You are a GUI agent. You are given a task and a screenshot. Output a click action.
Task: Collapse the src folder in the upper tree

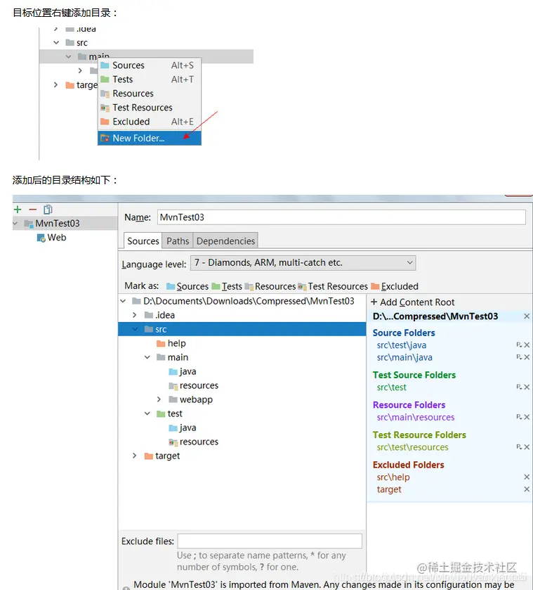[x=56, y=42]
